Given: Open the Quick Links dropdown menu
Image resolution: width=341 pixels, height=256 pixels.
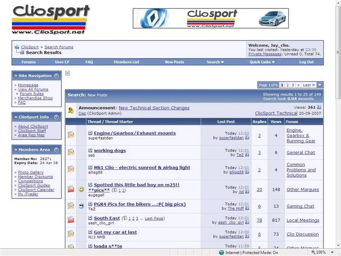Looking at the screenshot, I should (x=262, y=62).
